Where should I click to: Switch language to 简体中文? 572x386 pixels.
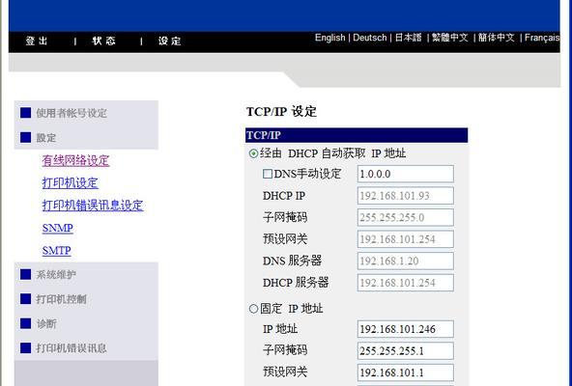496,38
